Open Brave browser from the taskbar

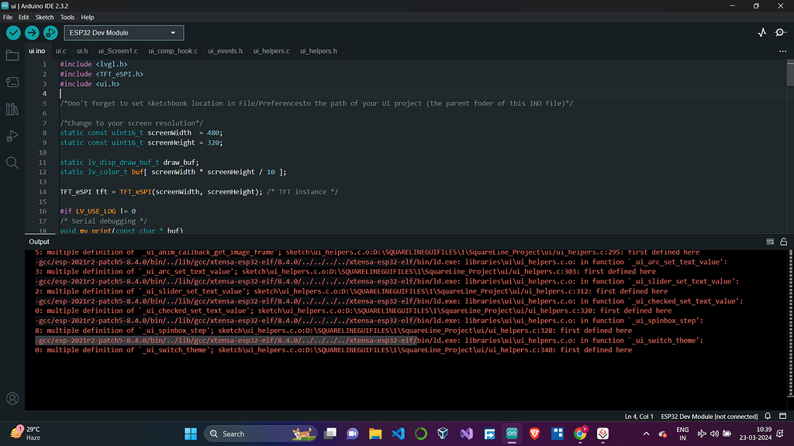534,434
